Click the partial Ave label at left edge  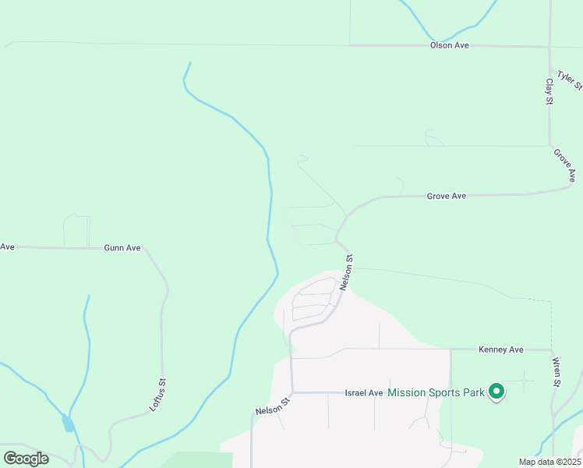click(7, 247)
